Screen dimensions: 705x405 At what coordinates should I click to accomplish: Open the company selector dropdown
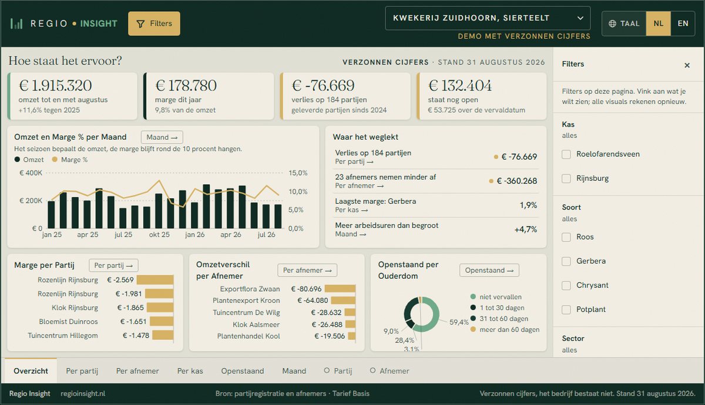(x=488, y=18)
